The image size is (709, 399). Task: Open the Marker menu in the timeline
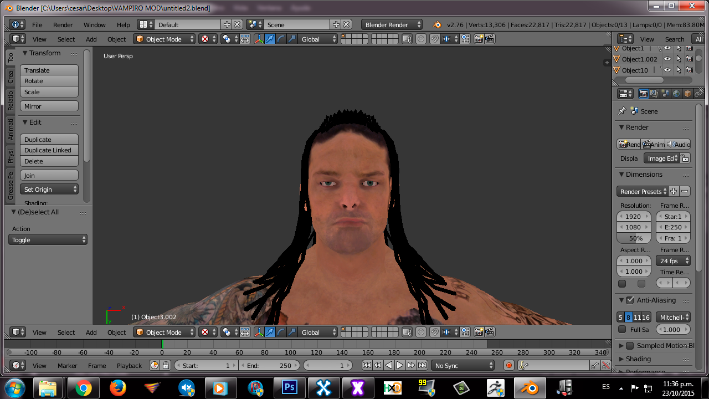click(68, 365)
